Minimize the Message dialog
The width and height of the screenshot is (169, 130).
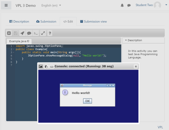pos(107,85)
